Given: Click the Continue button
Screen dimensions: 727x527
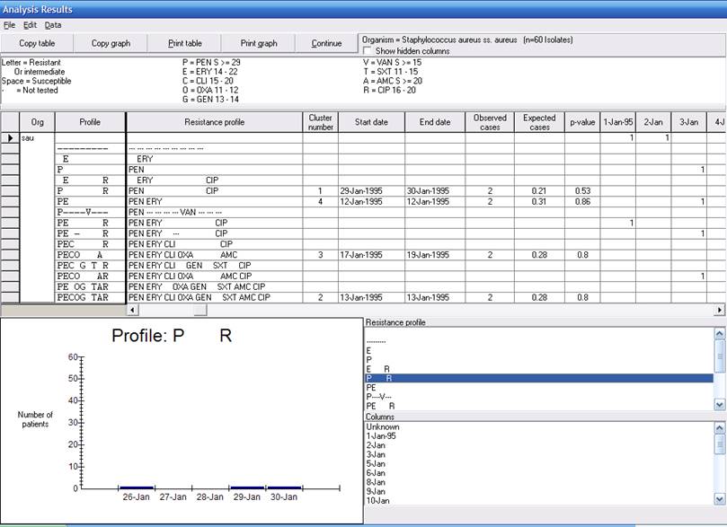Looking at the screenshot, I should [x=326, y=43].
